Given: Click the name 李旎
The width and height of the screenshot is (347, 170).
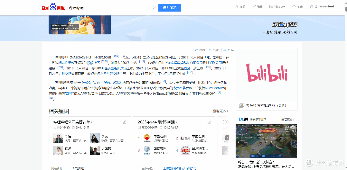Looking at the screenshot, I should 105,136.
